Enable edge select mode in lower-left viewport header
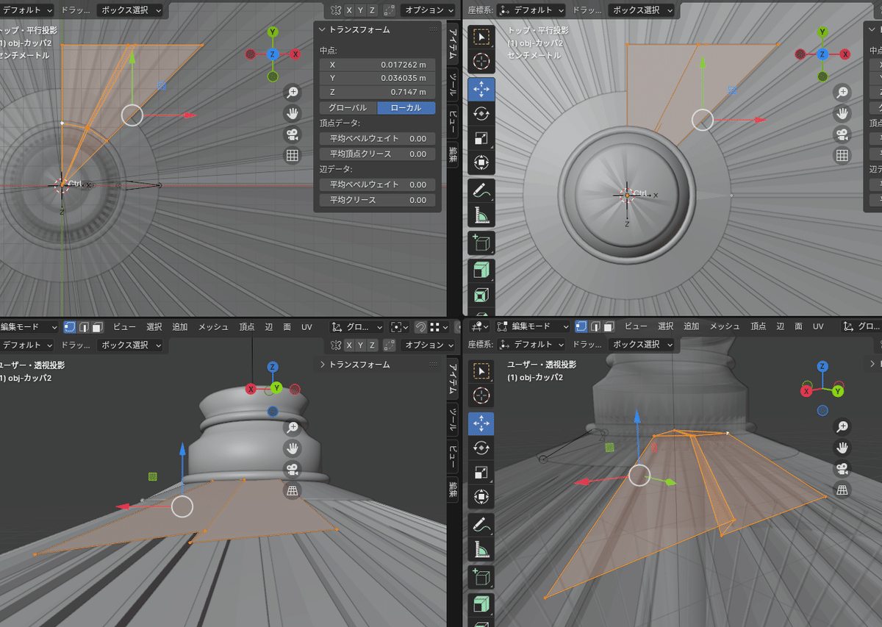 (84, 327)
